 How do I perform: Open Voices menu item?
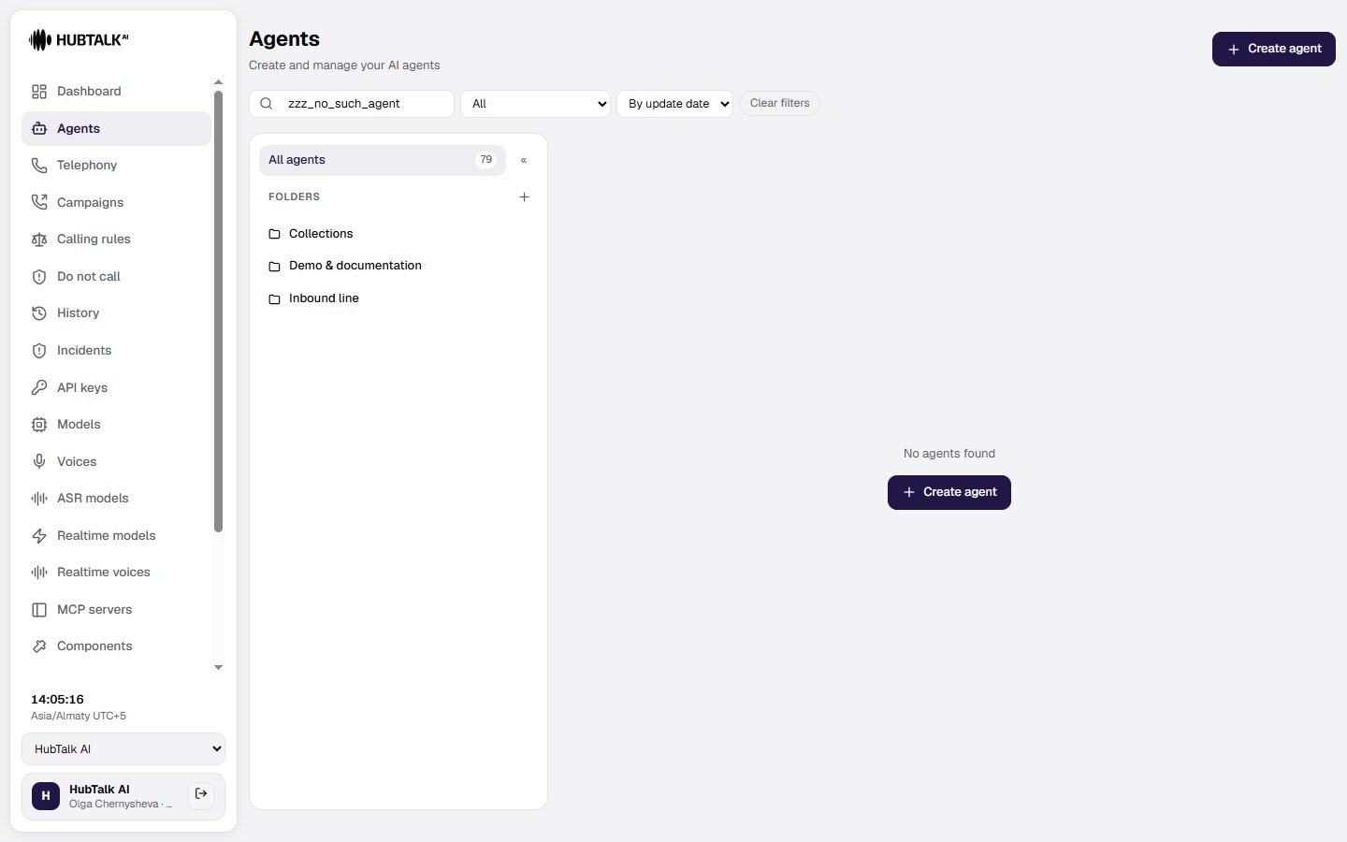(116, 461)
